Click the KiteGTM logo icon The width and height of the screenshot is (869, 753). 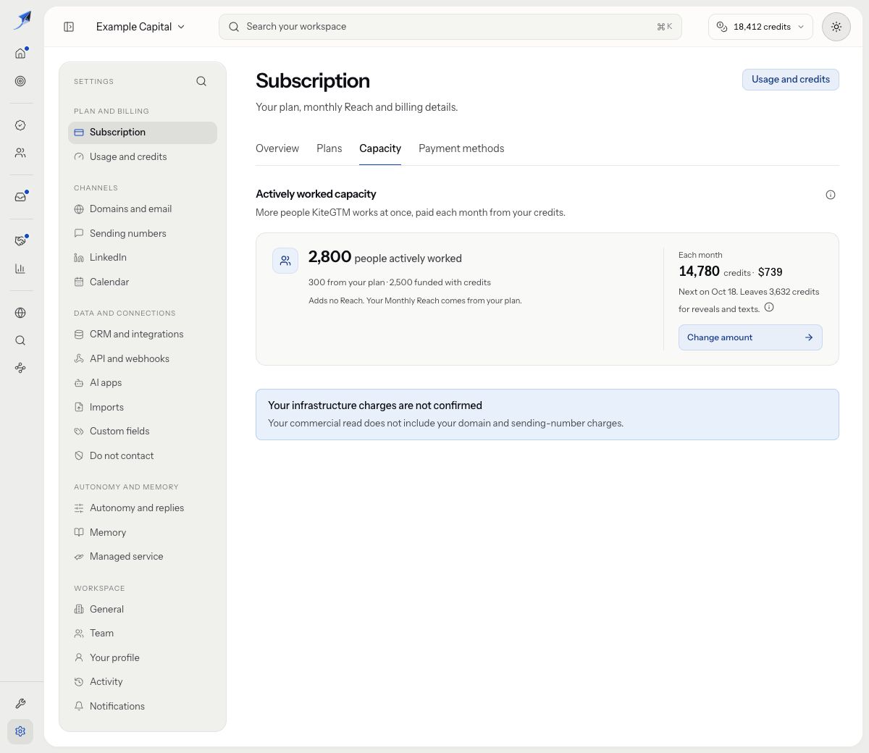coord(22,20)
